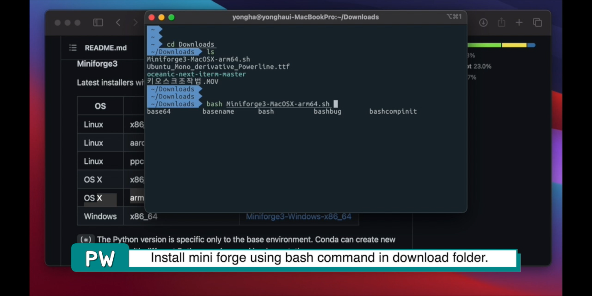Click the bash Miniforge3 command line

point(268,104)
